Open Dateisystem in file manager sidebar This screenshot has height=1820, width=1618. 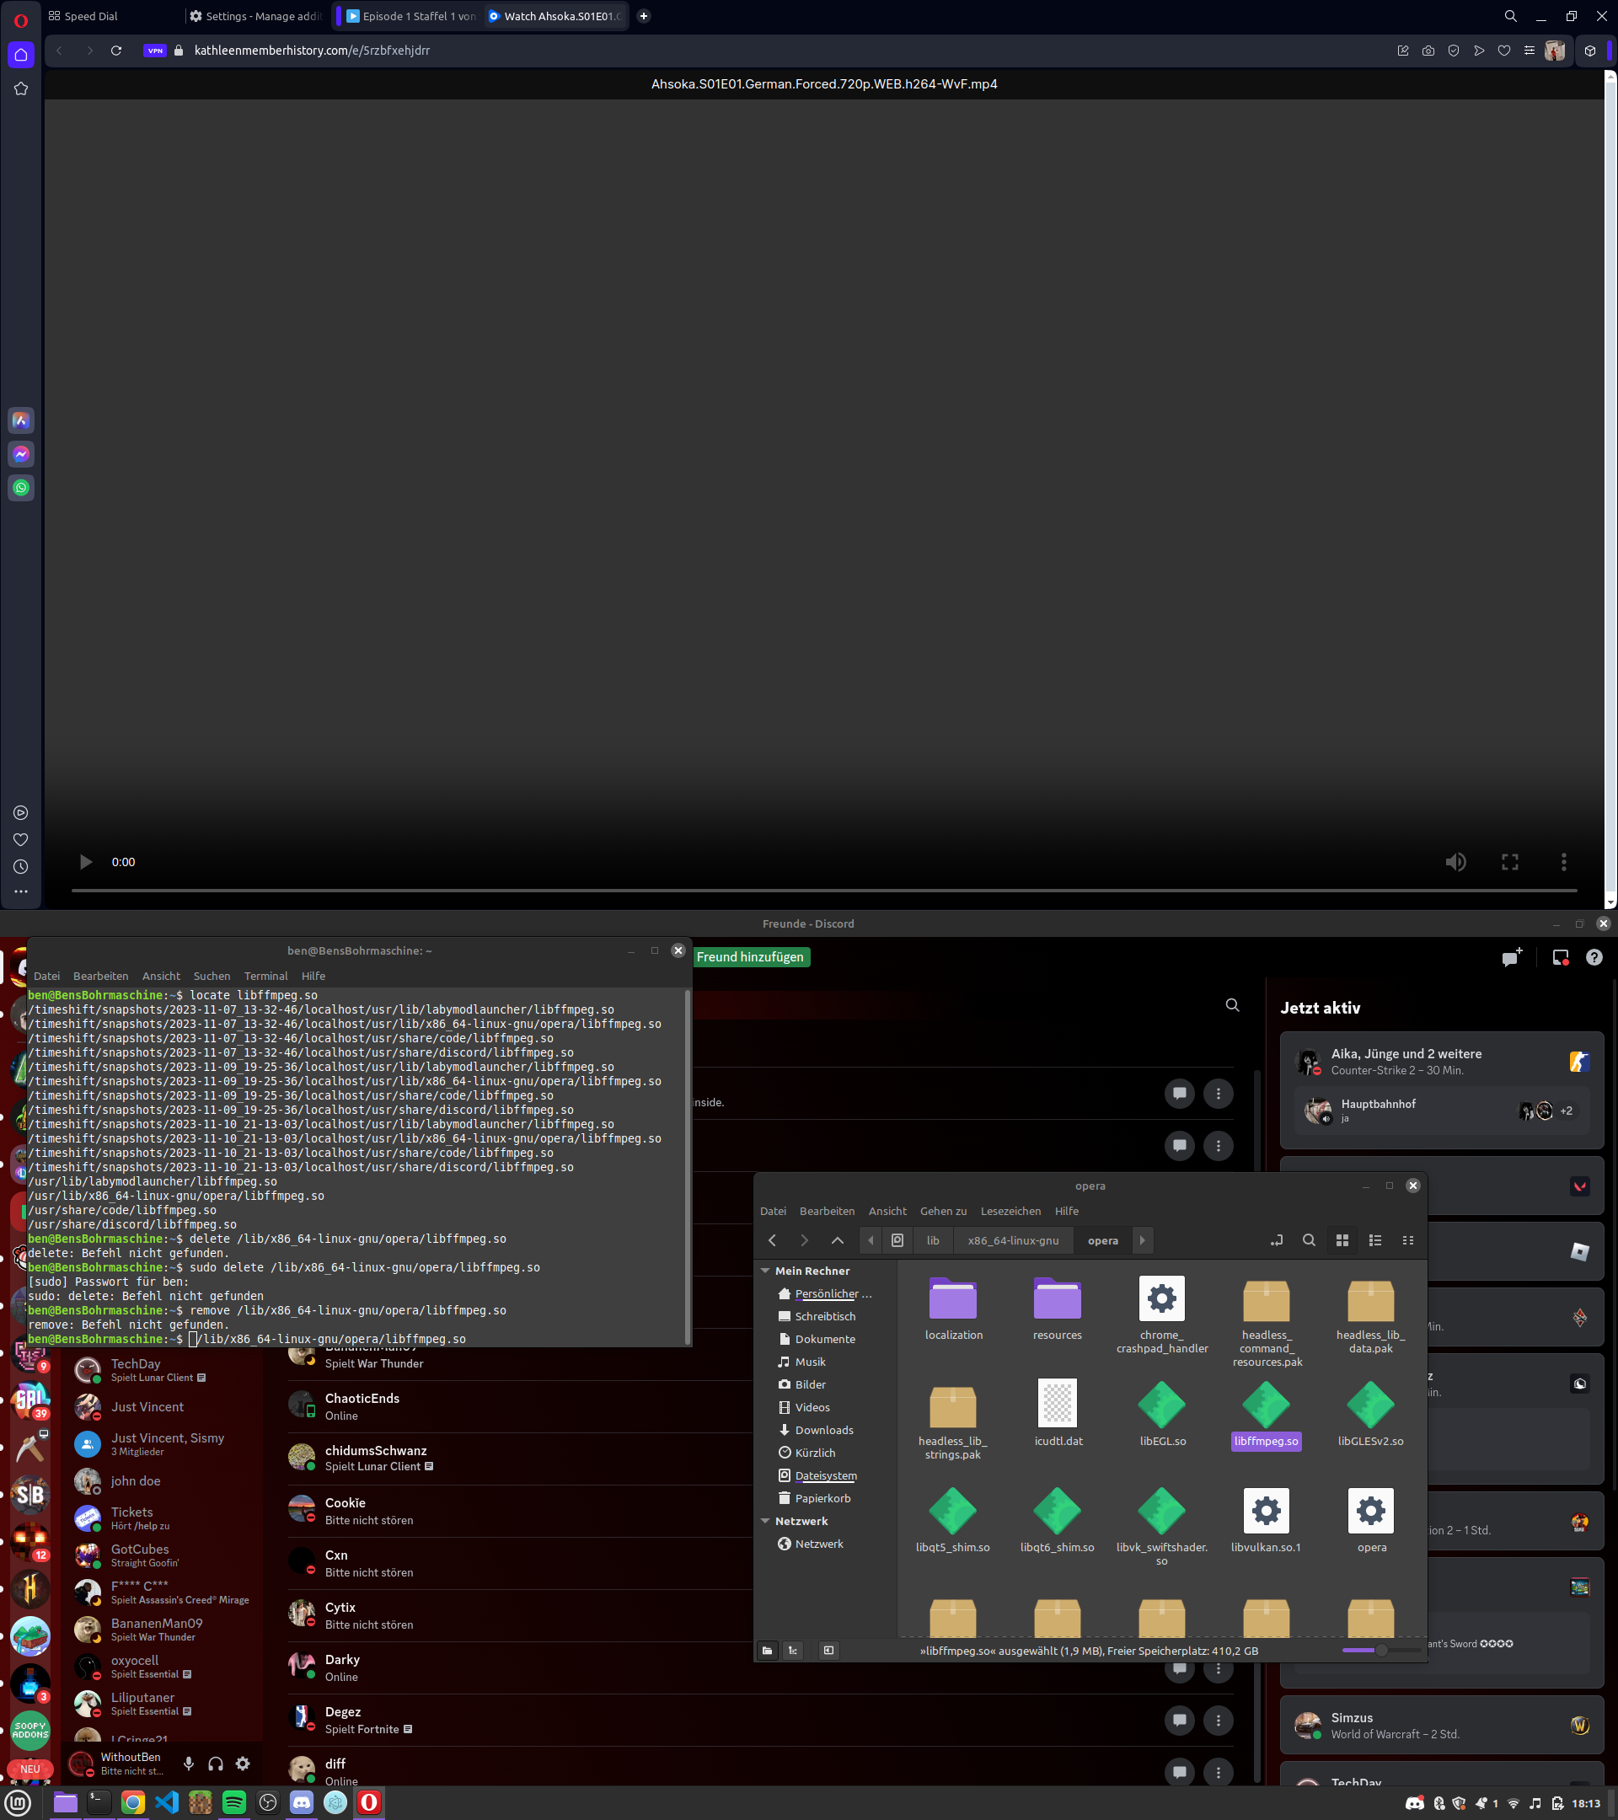[826, 1475]
